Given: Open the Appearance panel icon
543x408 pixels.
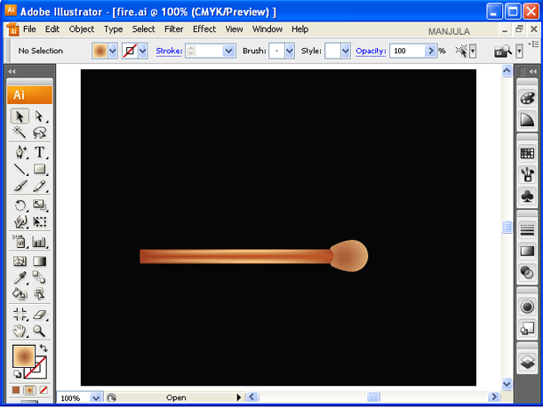Looking at the screenshot, I should tap(527, 307).
